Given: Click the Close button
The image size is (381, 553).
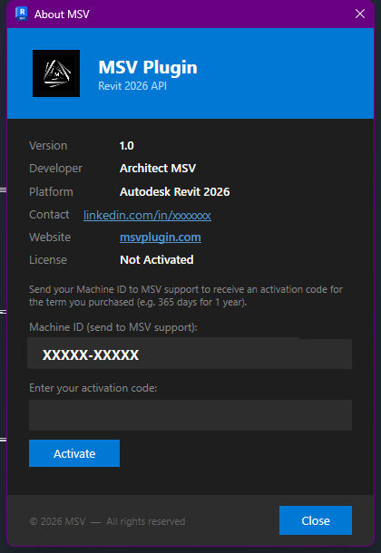Looking at the screenshot, I should (316, 520).
